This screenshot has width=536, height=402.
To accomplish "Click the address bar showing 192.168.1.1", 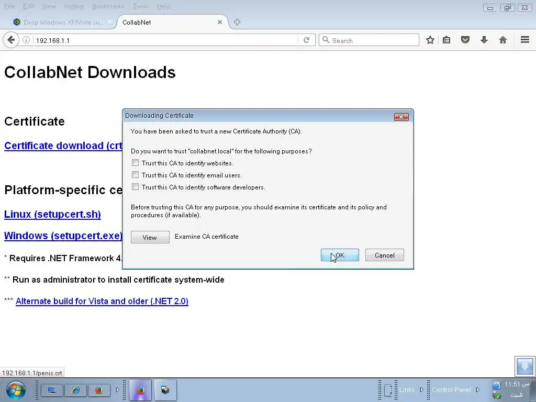I will [166, 40].
